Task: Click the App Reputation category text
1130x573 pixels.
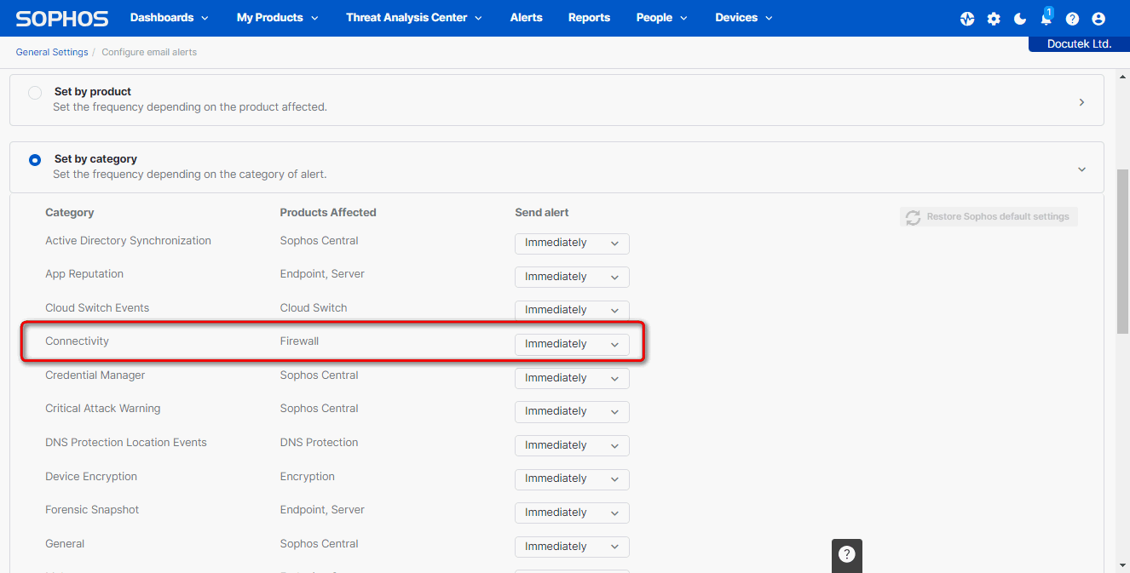Action: tap(84, 274)
